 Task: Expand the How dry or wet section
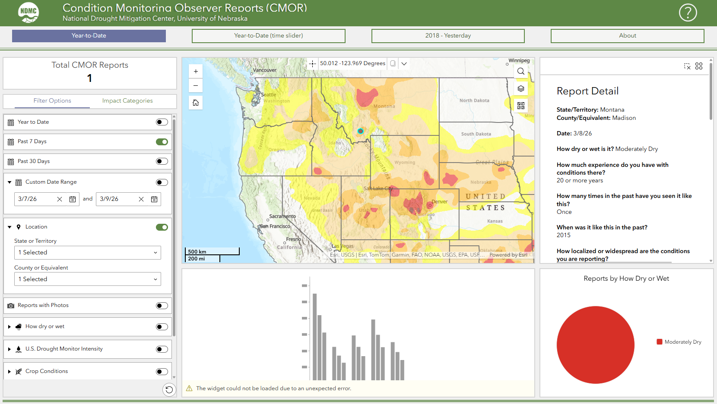tap(10, 327)
